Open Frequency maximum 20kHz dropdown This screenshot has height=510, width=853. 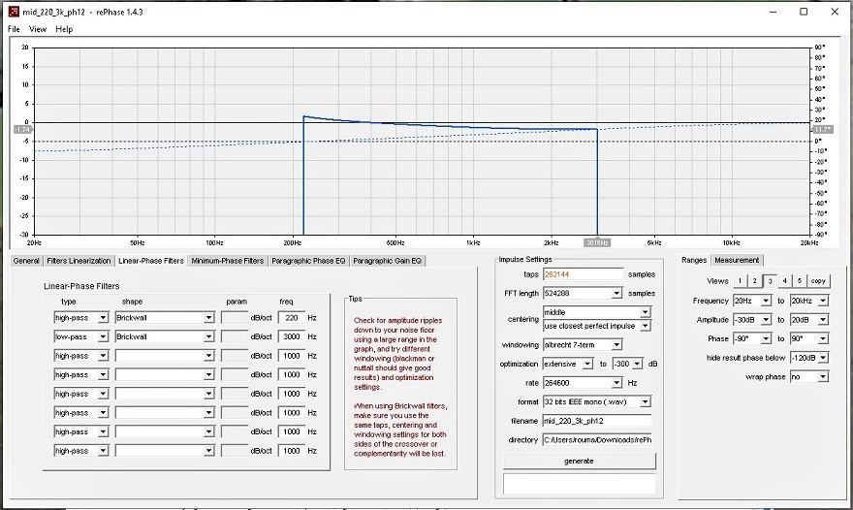click(x=823, y=301)
